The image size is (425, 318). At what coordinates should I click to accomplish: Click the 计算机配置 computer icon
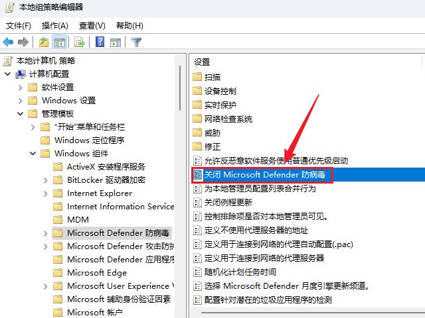[21, 74]
